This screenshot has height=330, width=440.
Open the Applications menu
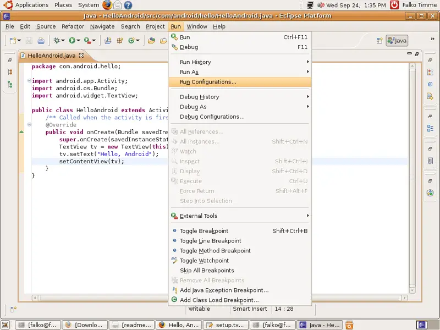coord(32,5)
